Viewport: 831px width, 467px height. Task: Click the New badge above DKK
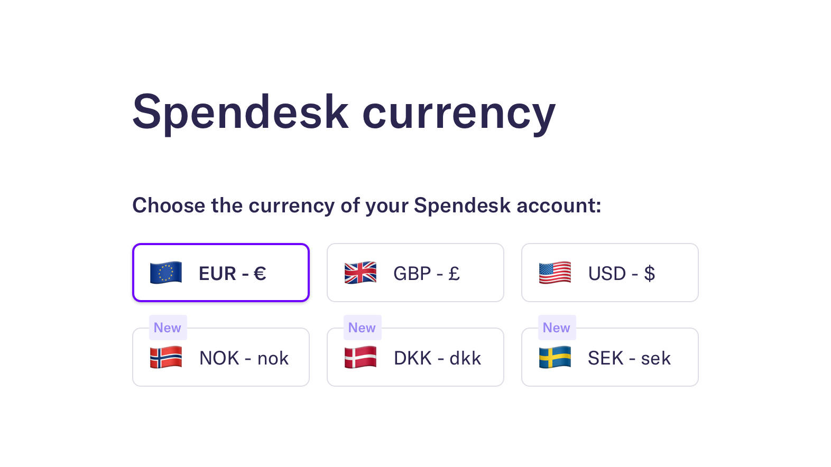tap(362, 328)
